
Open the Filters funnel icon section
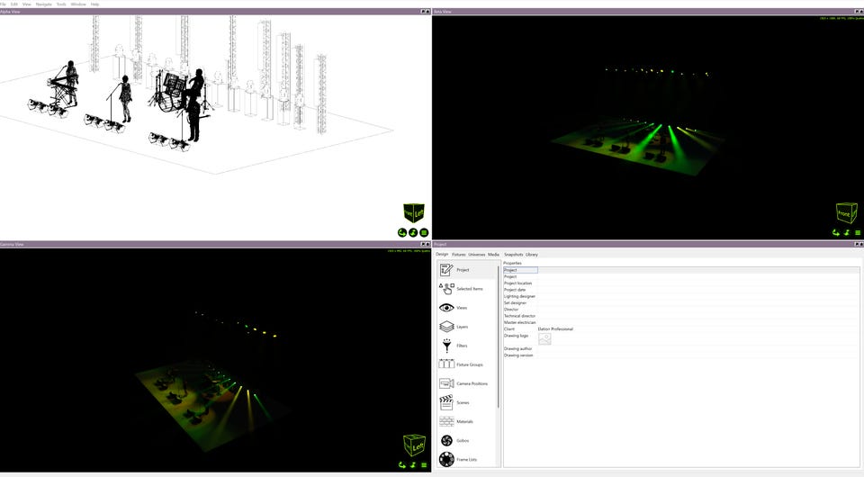click(x=446, y=346)
